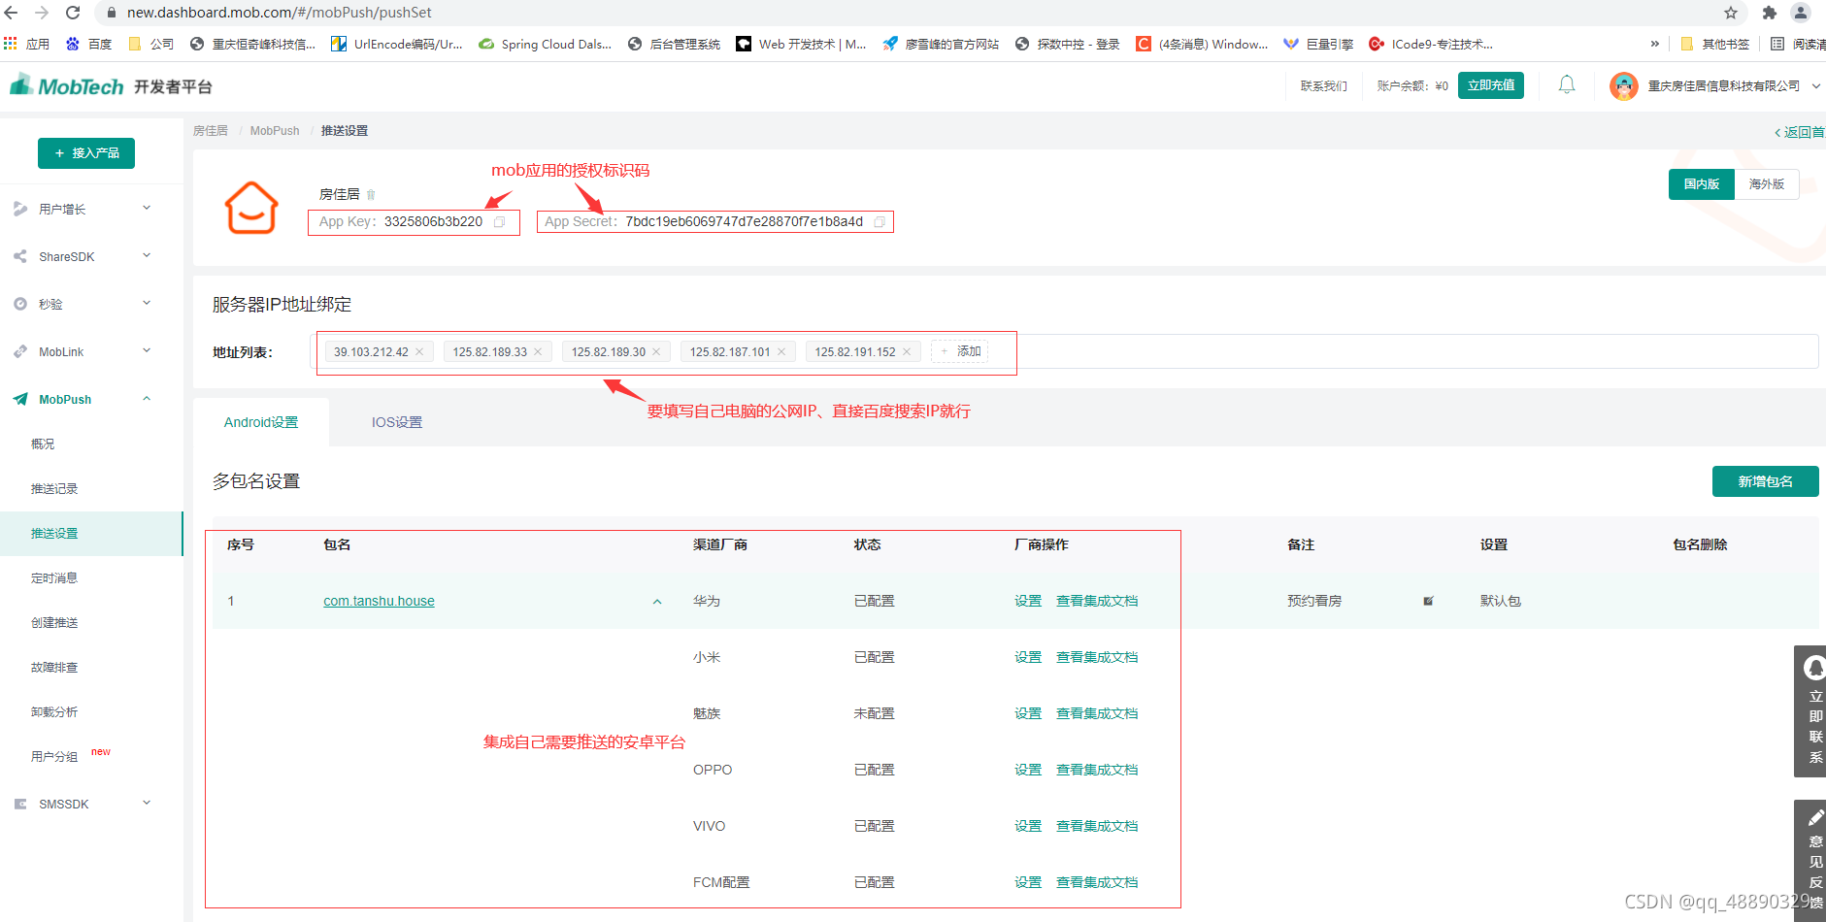Open the company account dropdown
Viewport: 1826px width, 922px height.
pos(1816,86)
